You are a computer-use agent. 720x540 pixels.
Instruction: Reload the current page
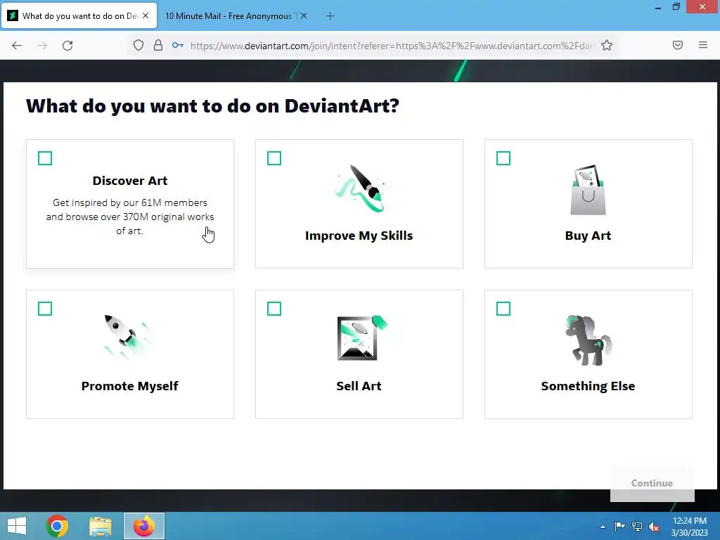(x=67, y=46)
